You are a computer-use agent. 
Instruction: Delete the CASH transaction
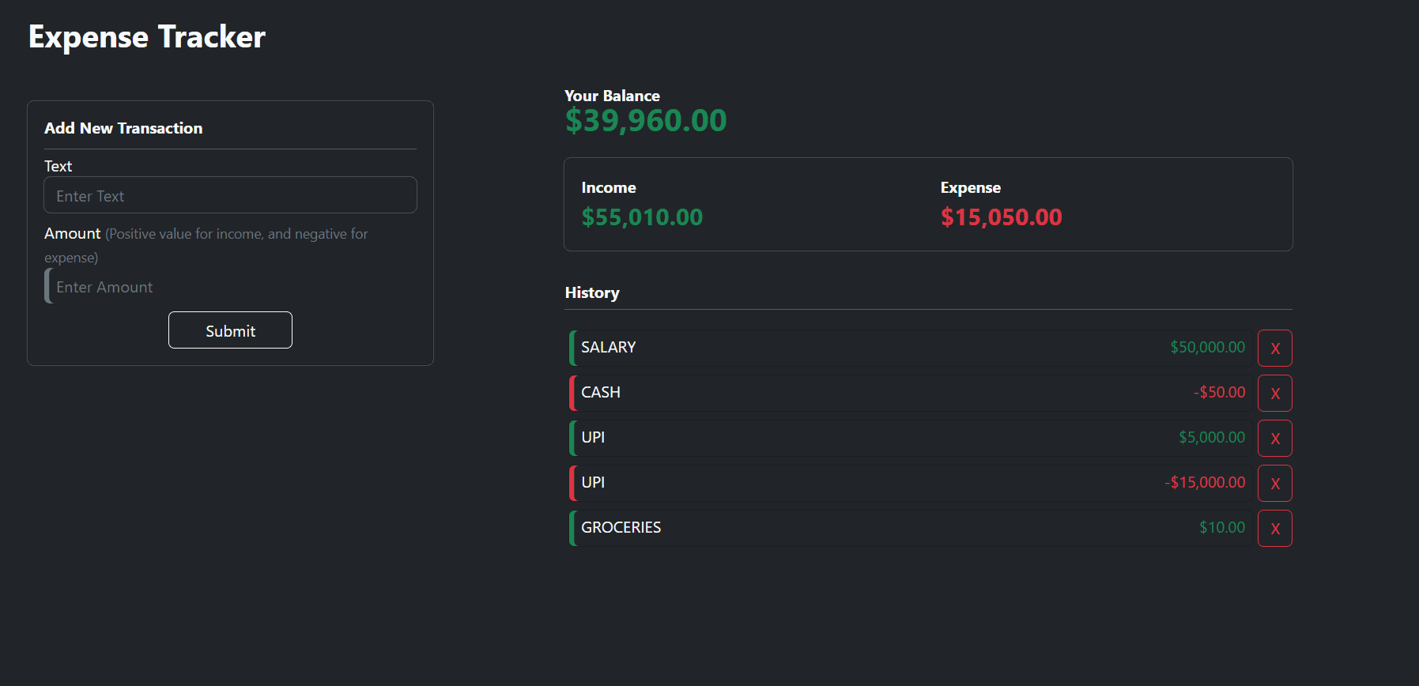1274,393
